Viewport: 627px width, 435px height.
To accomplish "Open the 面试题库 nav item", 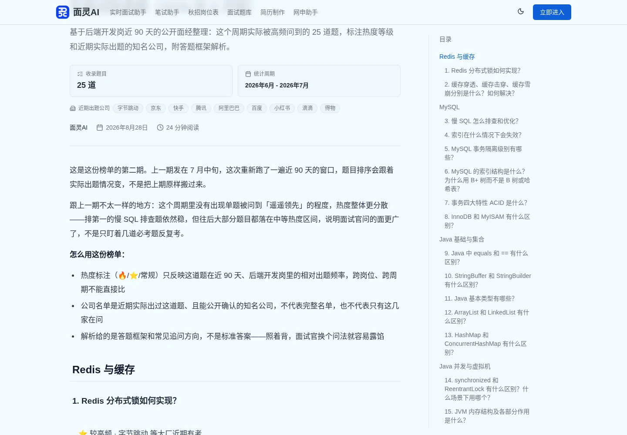I will [x=239, y=12].
